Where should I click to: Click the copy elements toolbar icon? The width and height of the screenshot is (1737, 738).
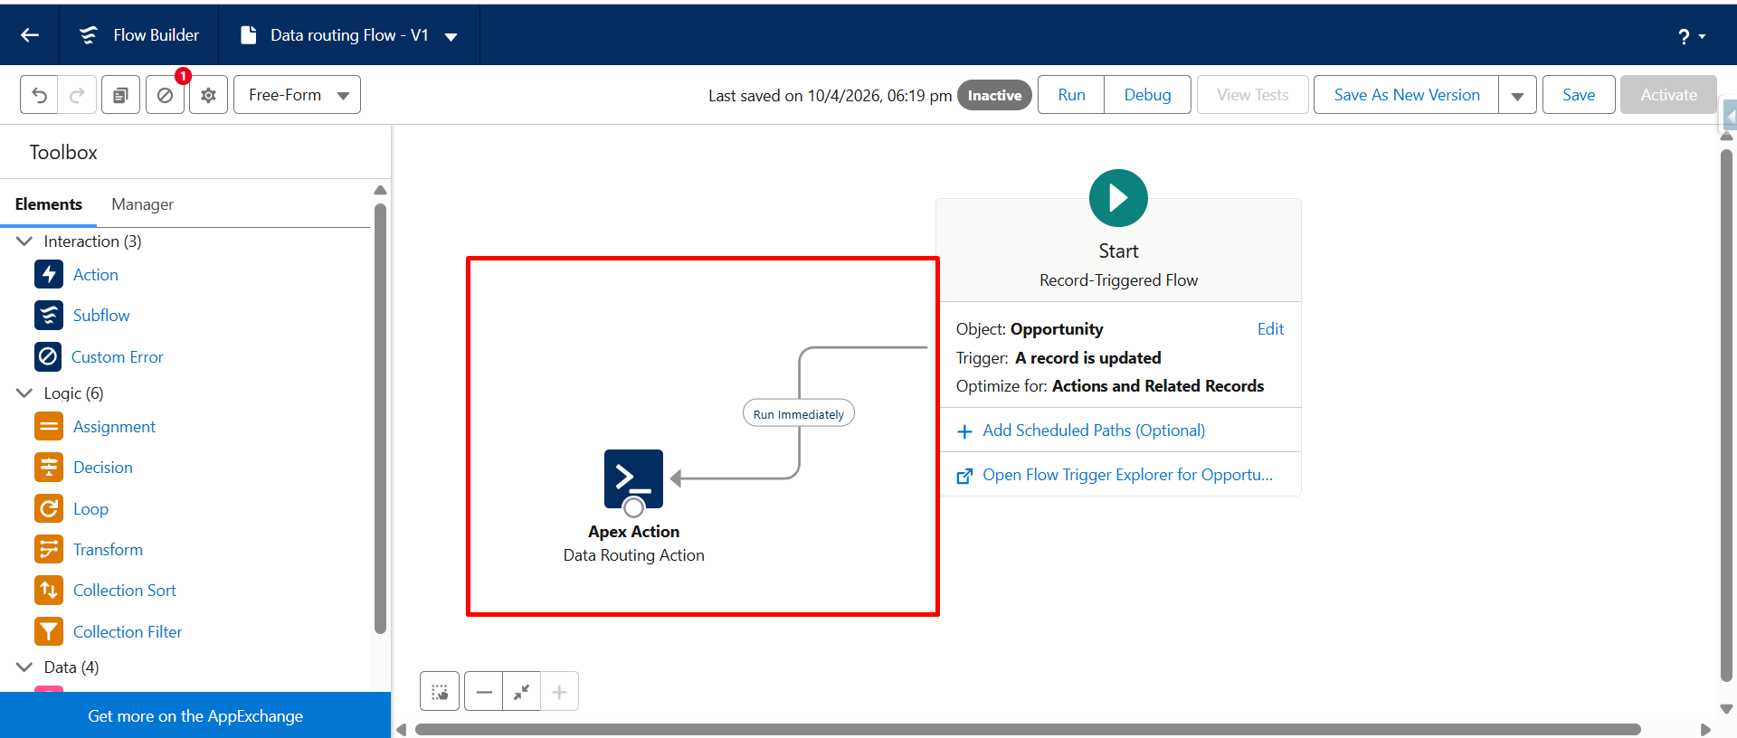click(120, 95)
